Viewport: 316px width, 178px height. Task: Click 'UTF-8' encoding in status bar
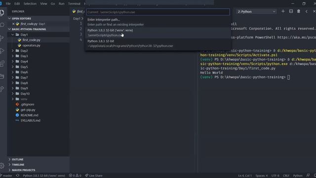(276, 176)
